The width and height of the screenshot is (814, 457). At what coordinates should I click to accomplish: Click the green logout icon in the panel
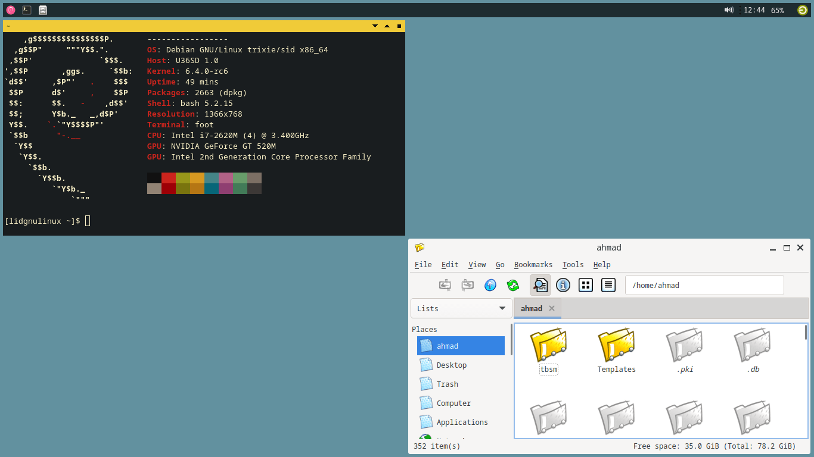(803, 10)
